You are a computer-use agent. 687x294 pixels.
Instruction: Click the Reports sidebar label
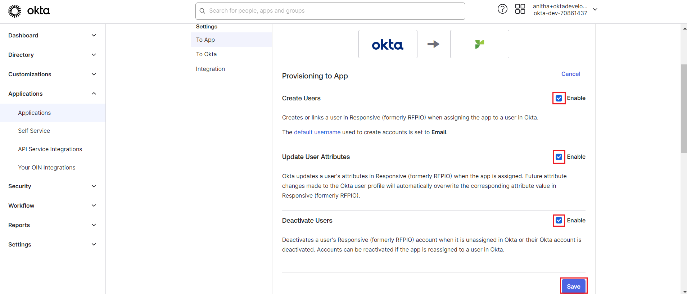coord(19,225)
